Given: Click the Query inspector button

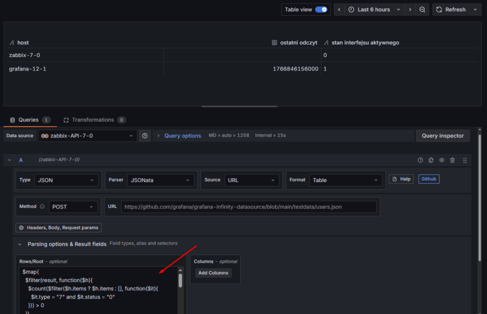Looking at the screenshot, I should tap(442, 136).
